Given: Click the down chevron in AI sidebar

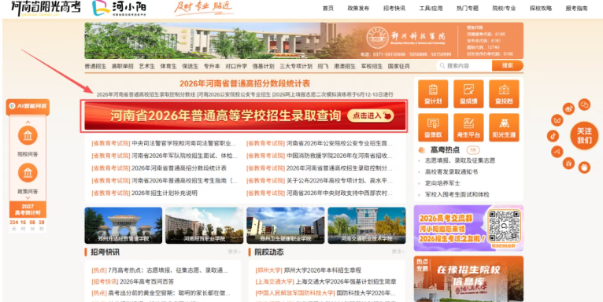Looking at the screenshot, I should tap(28, 198).
